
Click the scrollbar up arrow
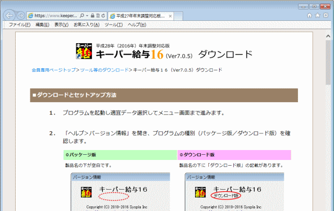pos(328,36)
